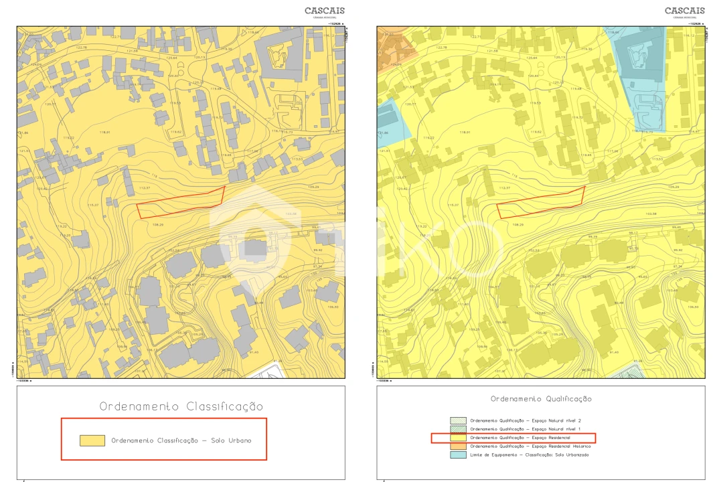The image size is (713, 482).
Task: Pick the yellow Espaço Residencial legend swatch
Action: tap(458, 438)
